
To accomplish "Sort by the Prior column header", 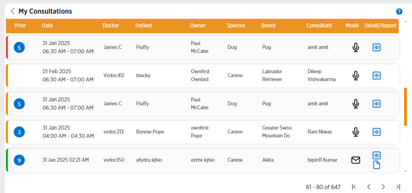I will (x=20, y=25).
